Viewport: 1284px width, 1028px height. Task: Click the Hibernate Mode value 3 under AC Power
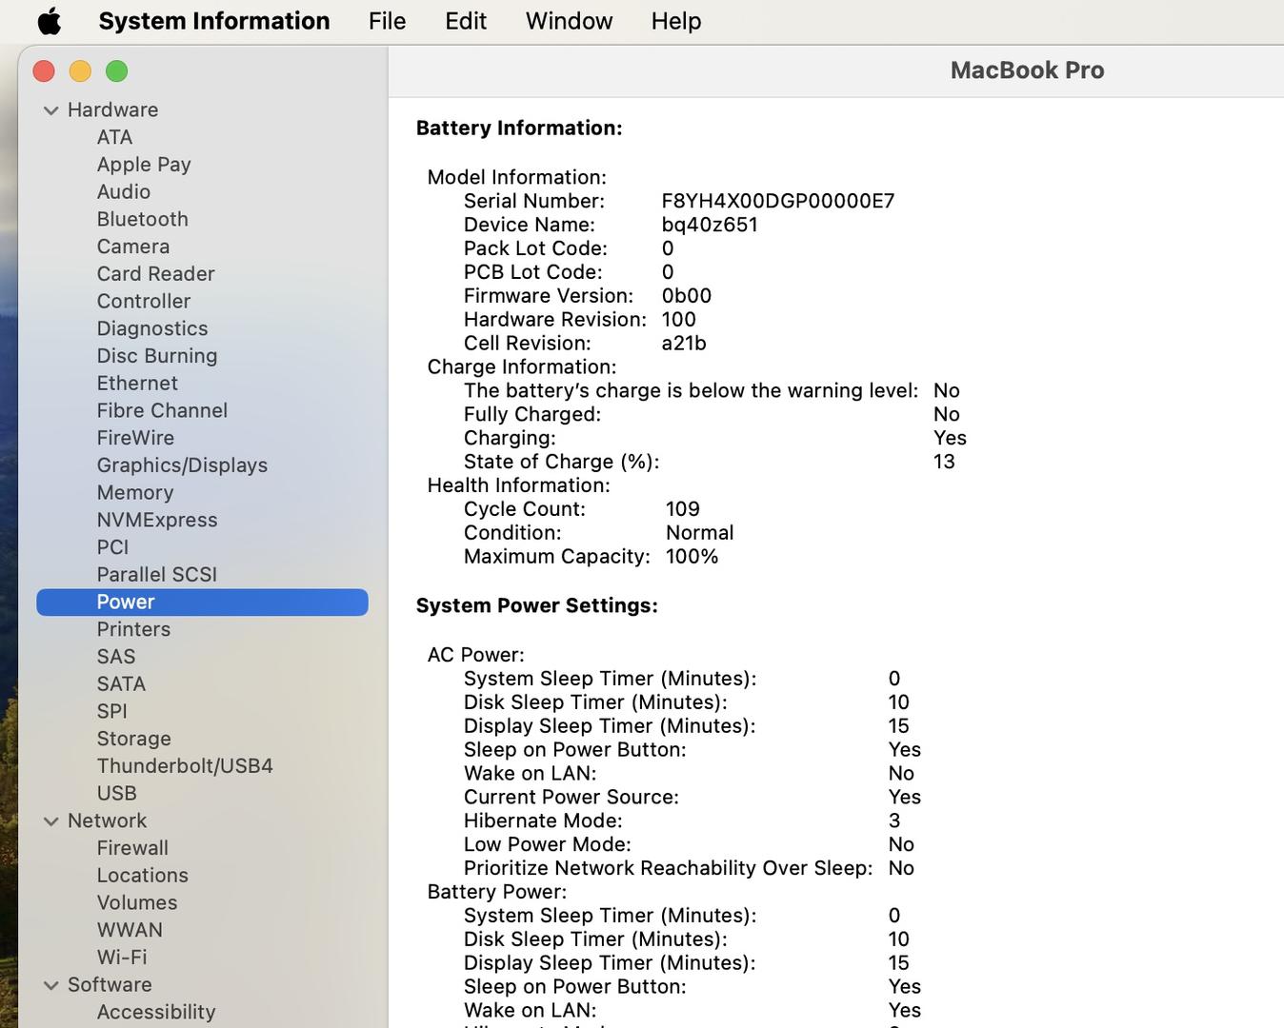(894, 820)
